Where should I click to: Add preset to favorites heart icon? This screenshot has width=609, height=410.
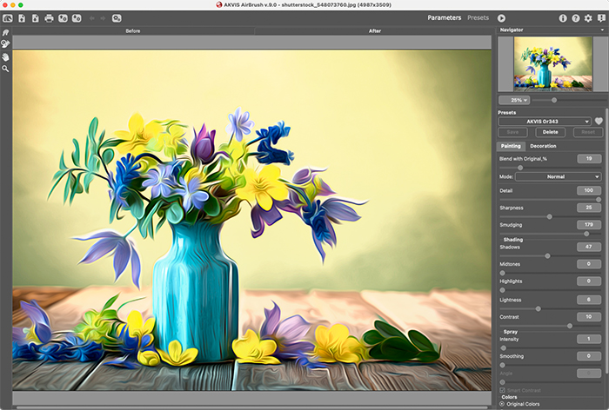[599, 121]
